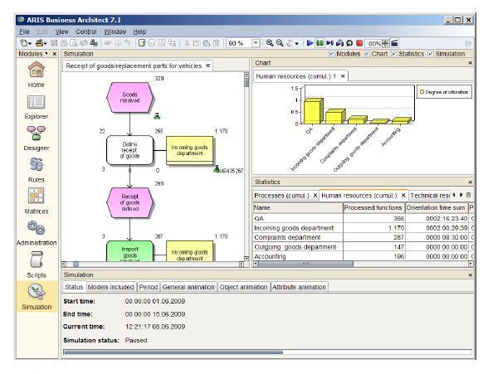Click the binoculars Find icon
The height and width of the screenshot is (374, 488).
pyautogui.click(x=93, y=43)
